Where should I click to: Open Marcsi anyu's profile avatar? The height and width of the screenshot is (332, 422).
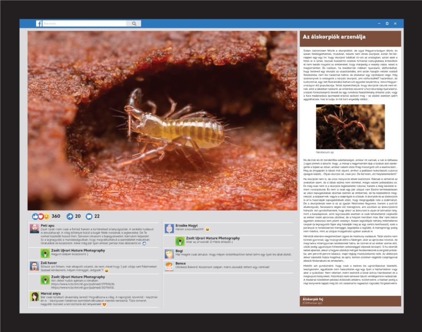click(x=34, y=296)
